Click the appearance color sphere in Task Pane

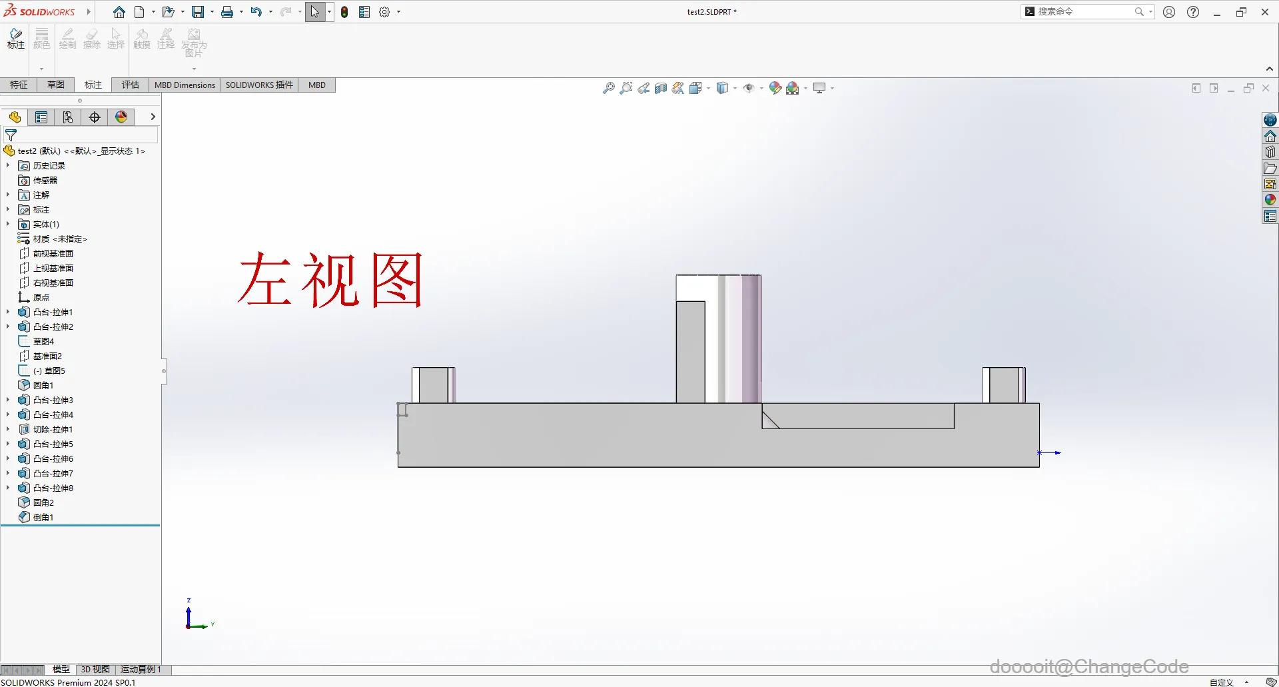click(1270, 199)
